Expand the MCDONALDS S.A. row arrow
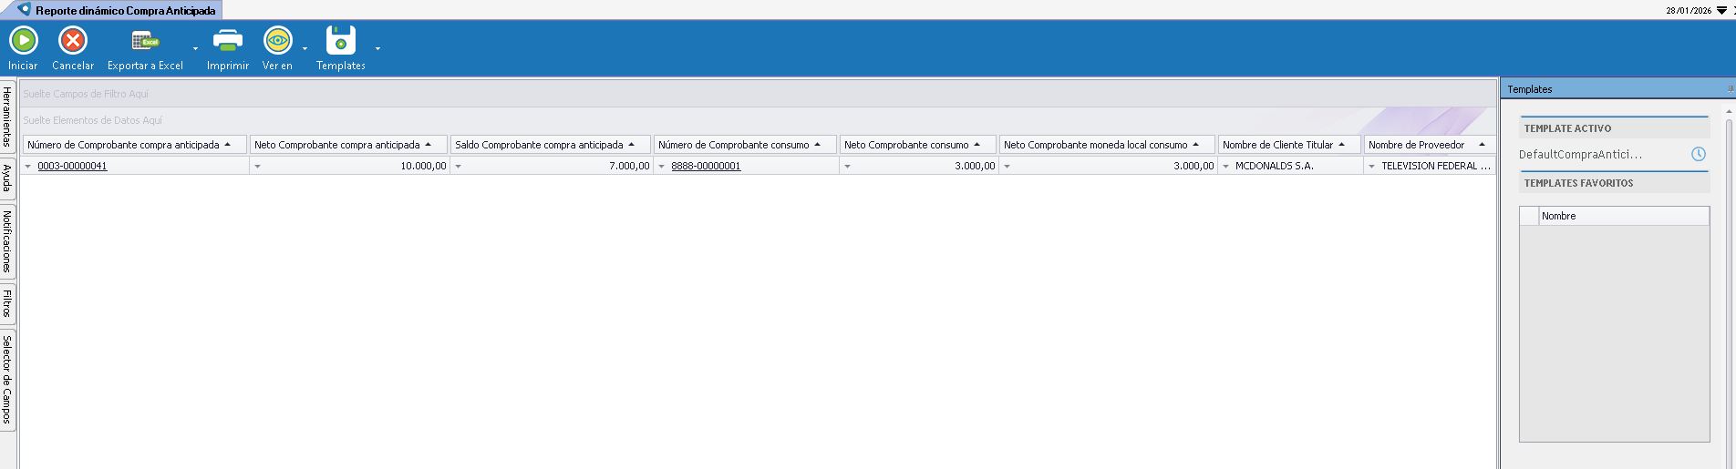Screen dimensions: 1736x469 click(x=1225, y=167)
